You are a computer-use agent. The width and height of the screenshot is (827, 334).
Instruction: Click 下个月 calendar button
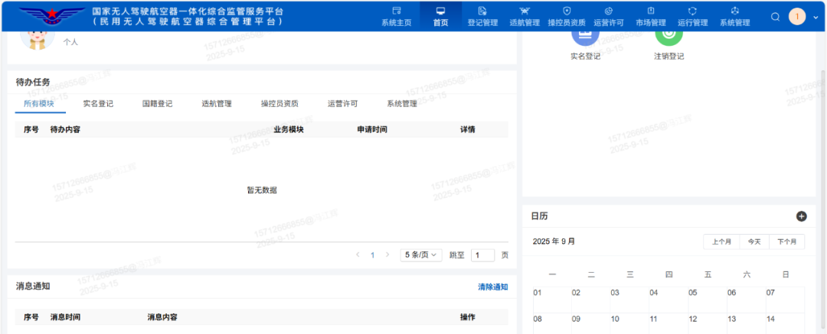(787, 242)
